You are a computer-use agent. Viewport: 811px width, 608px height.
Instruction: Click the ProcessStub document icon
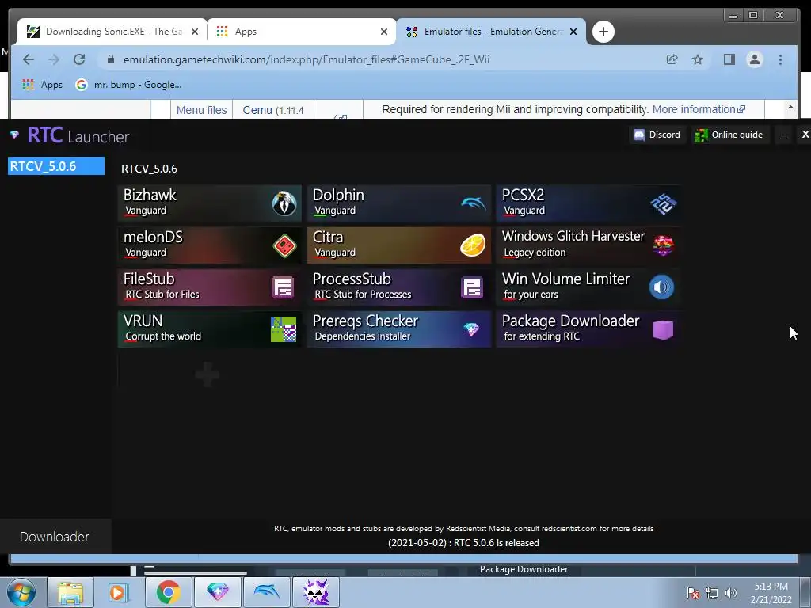pyautogui.click(x=472, y=287)
